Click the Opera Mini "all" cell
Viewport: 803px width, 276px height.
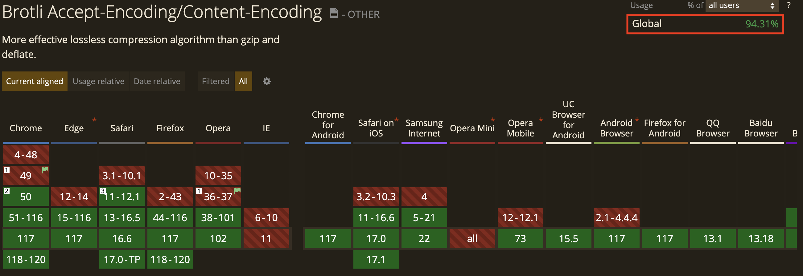pyautogui.click(x=472, y=238)
